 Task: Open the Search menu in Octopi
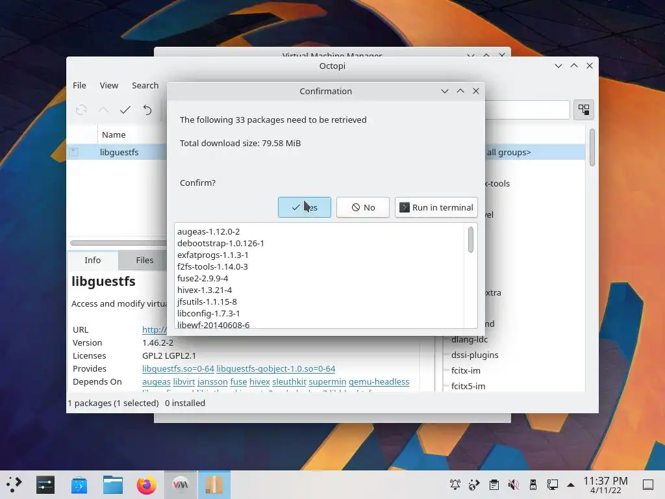click(145, 85)
